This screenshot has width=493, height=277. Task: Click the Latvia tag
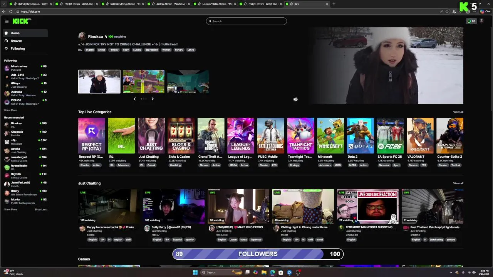pos(191,50)
